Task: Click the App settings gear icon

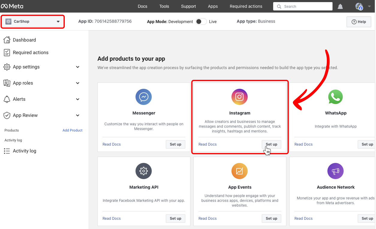Action: pos(7,67)
